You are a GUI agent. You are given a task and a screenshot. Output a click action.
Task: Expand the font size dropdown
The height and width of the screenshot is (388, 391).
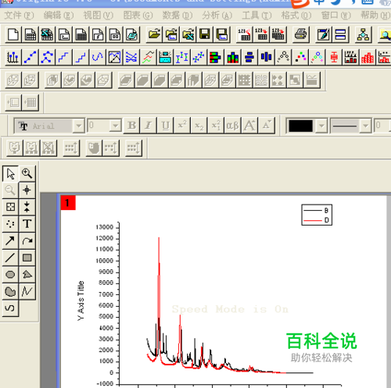115,126
